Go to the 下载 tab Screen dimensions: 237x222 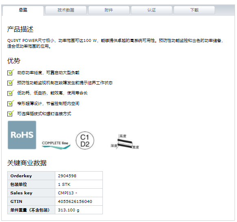pyautogui.click(x=194, y=10)
